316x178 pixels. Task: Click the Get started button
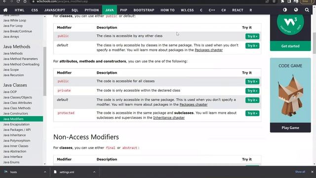pyautogui.click(x=290, y=46)
